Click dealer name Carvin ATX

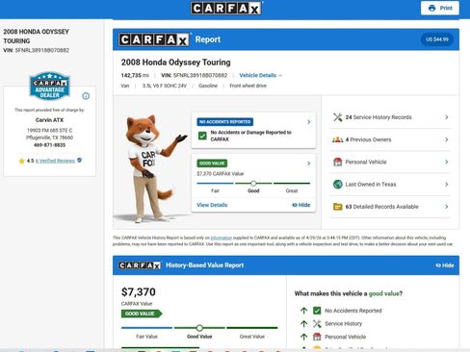[49, 120]
